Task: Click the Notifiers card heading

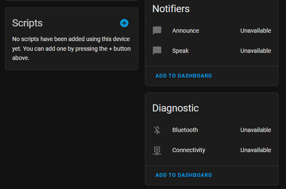Action: 171,9
